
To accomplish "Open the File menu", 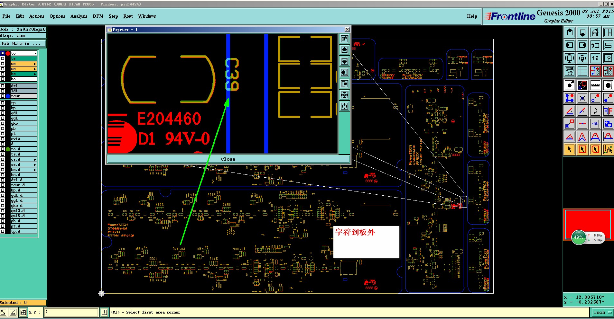I will pos(6,16).
